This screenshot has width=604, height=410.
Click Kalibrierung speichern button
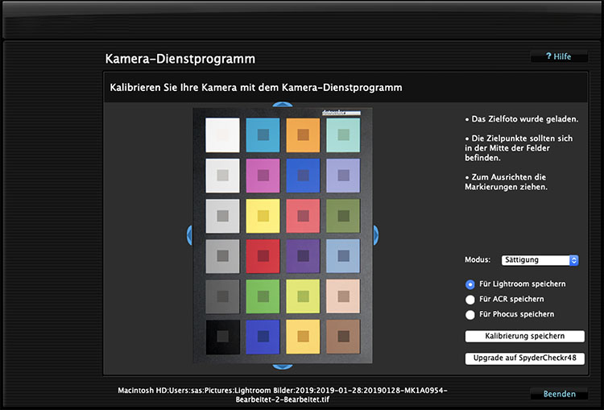pos(524,336)
